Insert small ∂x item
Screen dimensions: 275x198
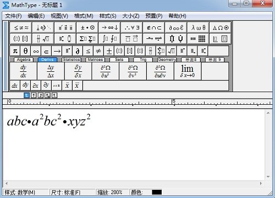[36, 86]
